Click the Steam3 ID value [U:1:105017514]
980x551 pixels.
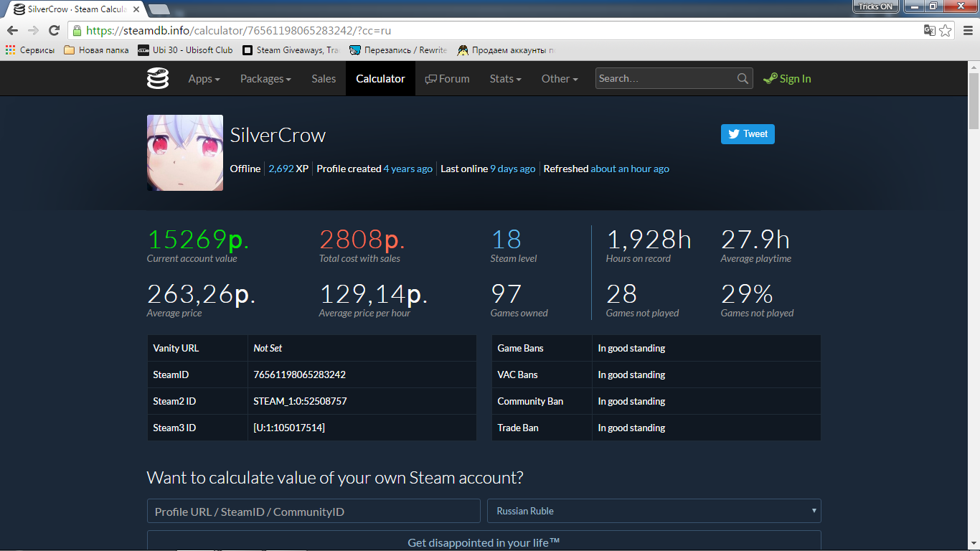[289, 428]
